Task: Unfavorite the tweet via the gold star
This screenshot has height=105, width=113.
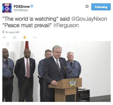Action: pos(25,37)
